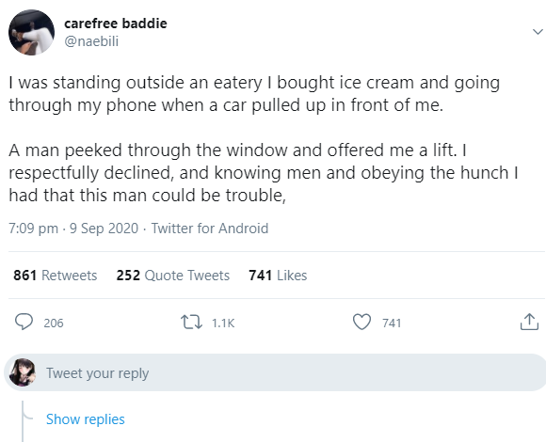Open the share upload icon
Image resolution: width=546 pixels, height=442 pixels.
pyautogui.click(x=529, y=322)
